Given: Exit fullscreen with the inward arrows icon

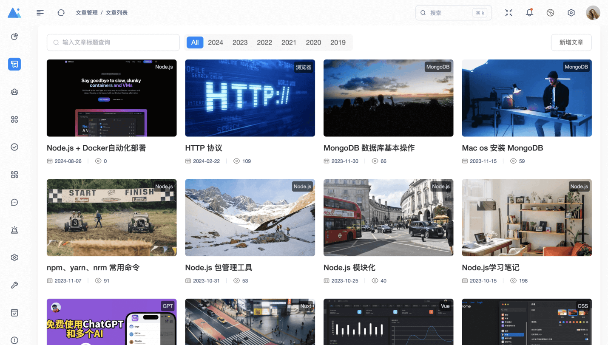Looking at the screenshot, I should point(509,13).
